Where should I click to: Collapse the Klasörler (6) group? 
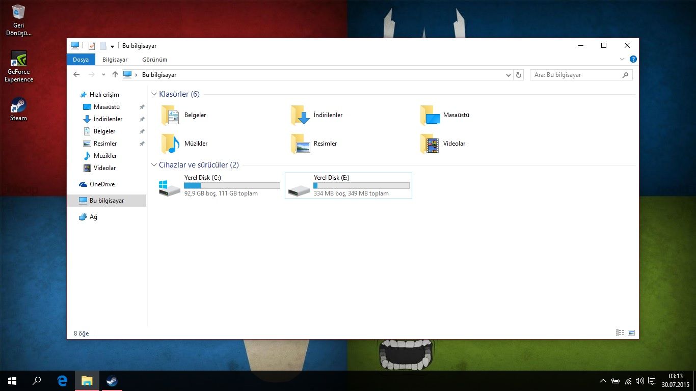pos(154,94)
